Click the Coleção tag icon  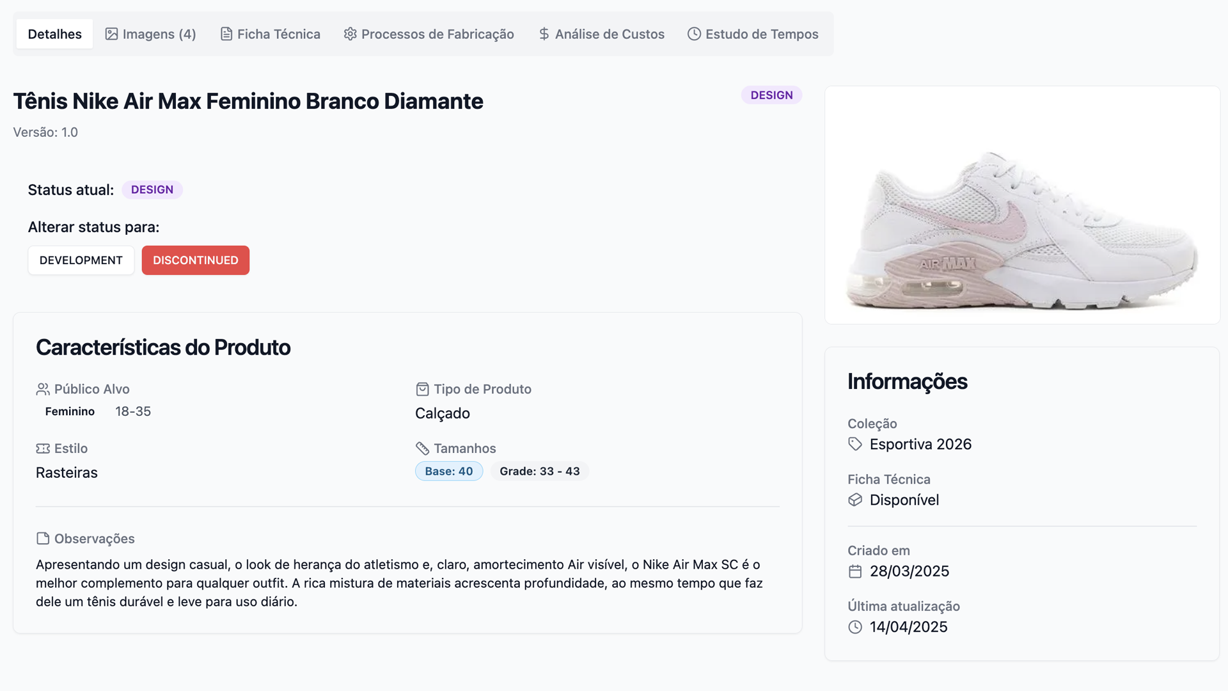[855, 444]
